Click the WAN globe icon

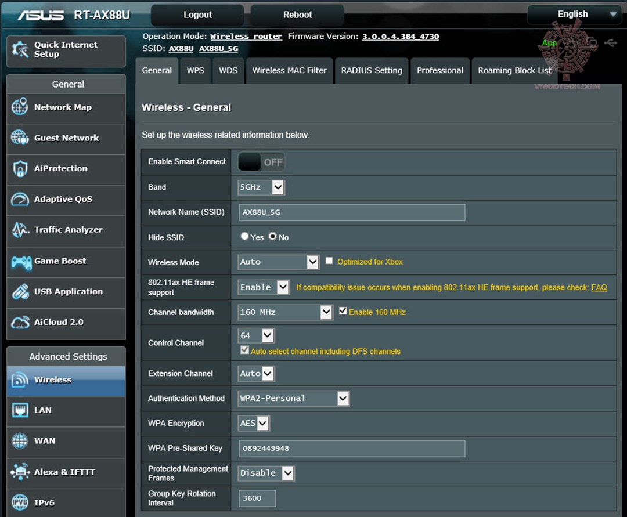pyautogui.click(x=20, y=441)
